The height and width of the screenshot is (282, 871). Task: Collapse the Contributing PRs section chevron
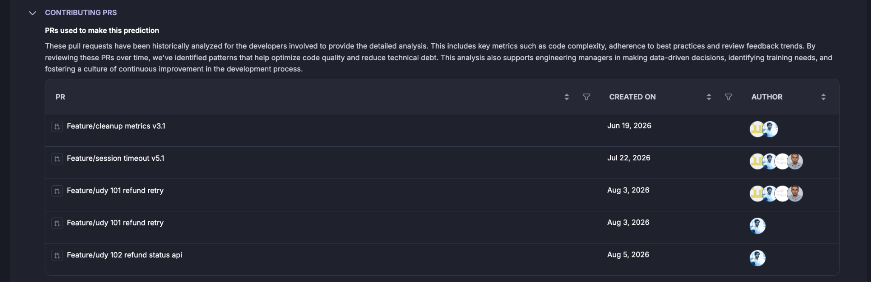click(32, 13)
